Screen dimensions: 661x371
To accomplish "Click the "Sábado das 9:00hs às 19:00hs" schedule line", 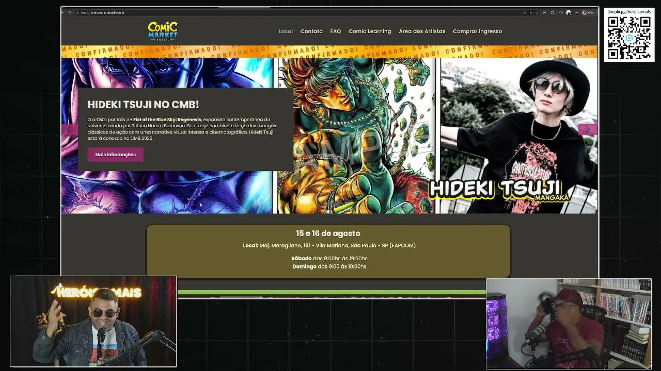I will [329, 258].
